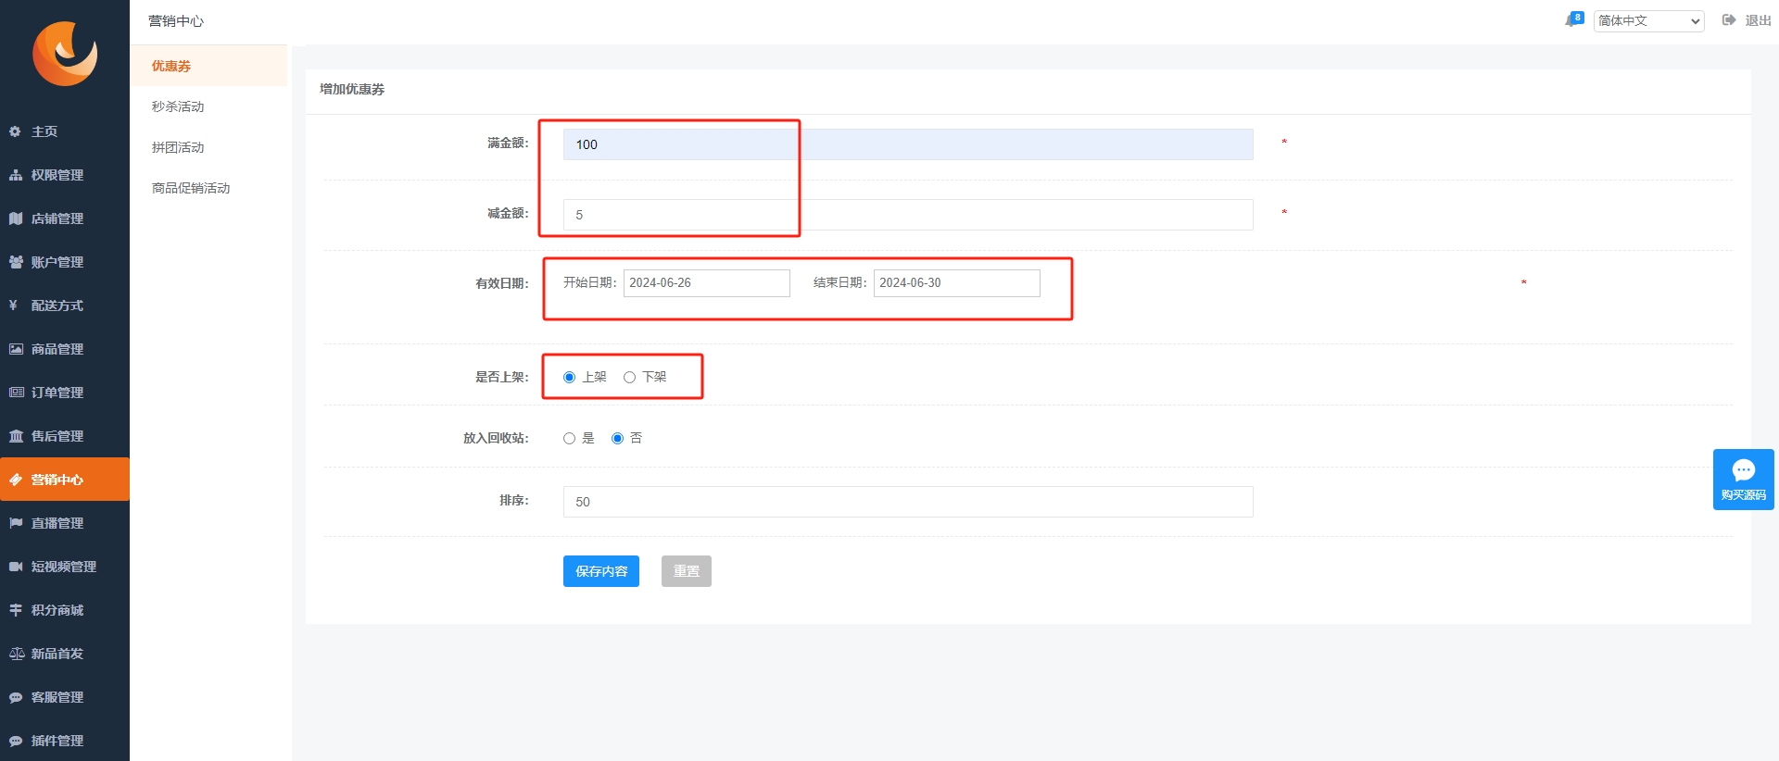Open the 优惠券 submenu item
1779x761 pixels.
[208, 66]
